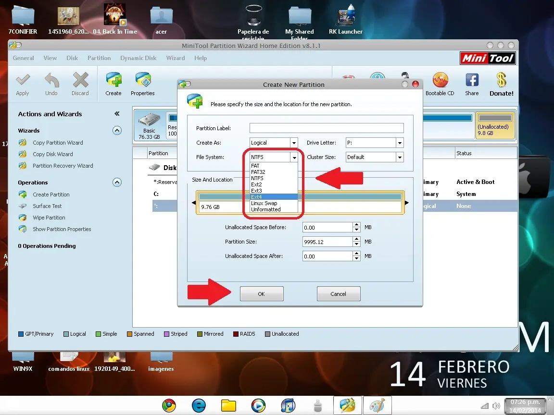Launch the Copy Disk Wizard
Viewport: 554px width, 415px height.
click(52, 154)
